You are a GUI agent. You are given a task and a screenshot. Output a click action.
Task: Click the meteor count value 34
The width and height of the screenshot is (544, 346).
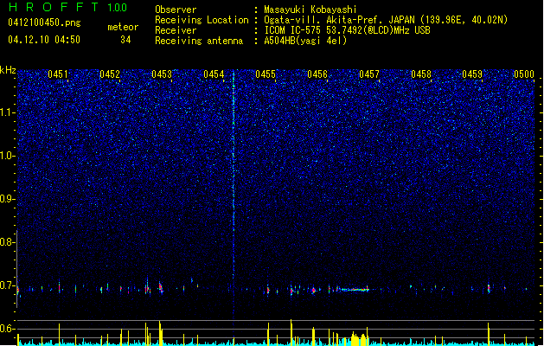(x=125, y=40)
